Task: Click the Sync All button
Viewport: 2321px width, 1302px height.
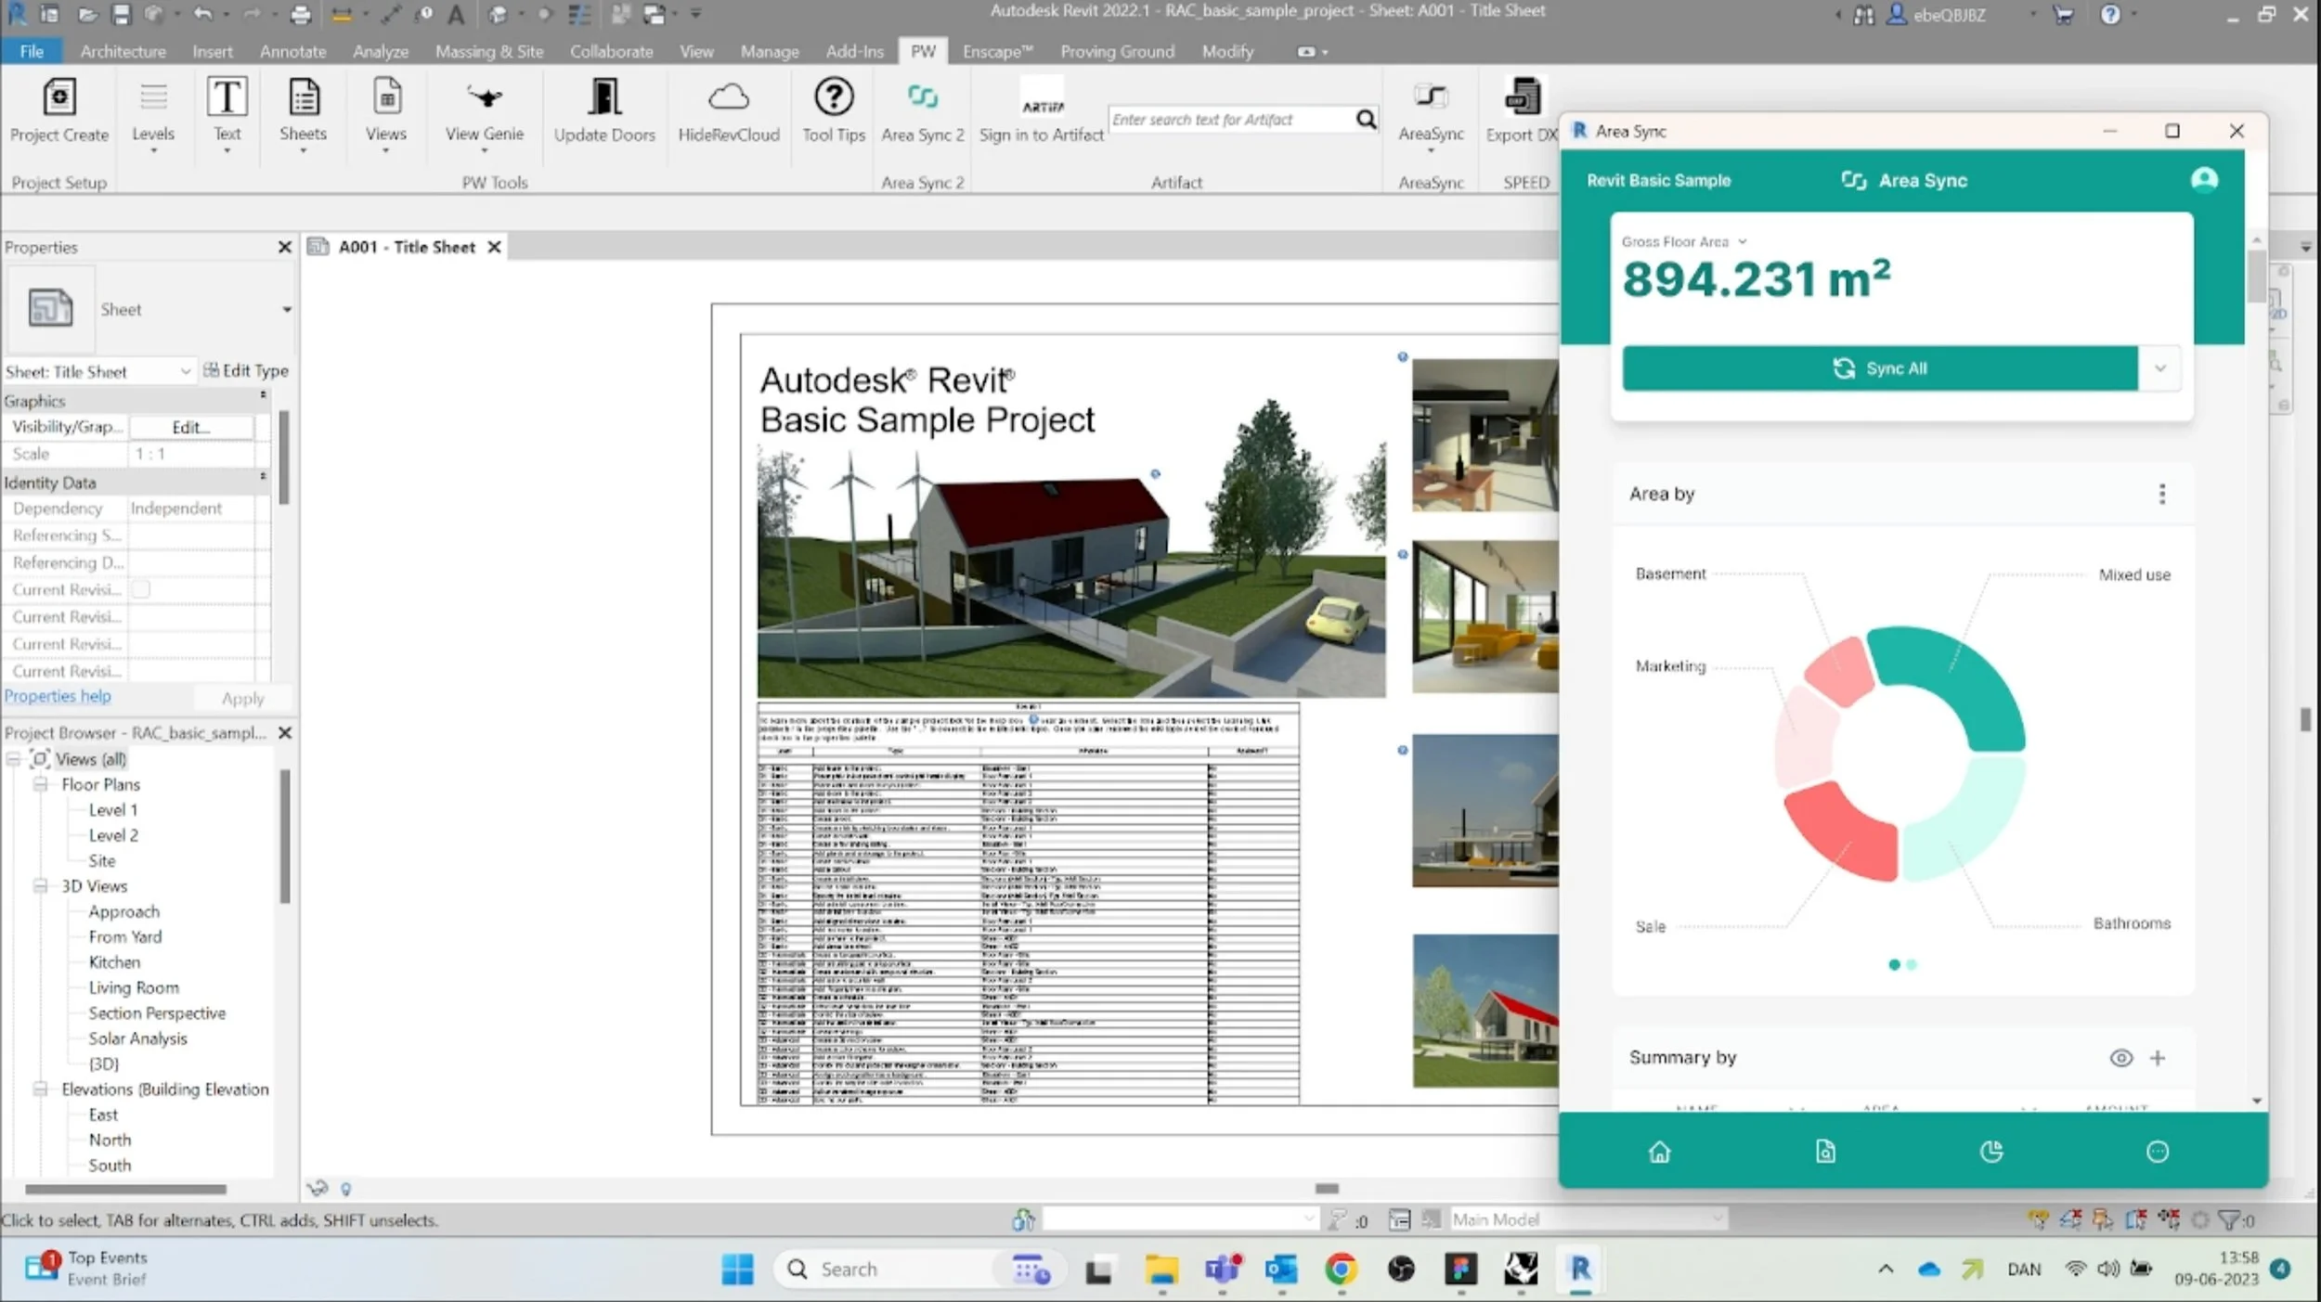Action: (x=1880, y=368)
